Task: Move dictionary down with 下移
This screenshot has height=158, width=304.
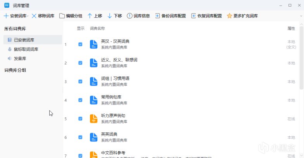Action: 115,16
